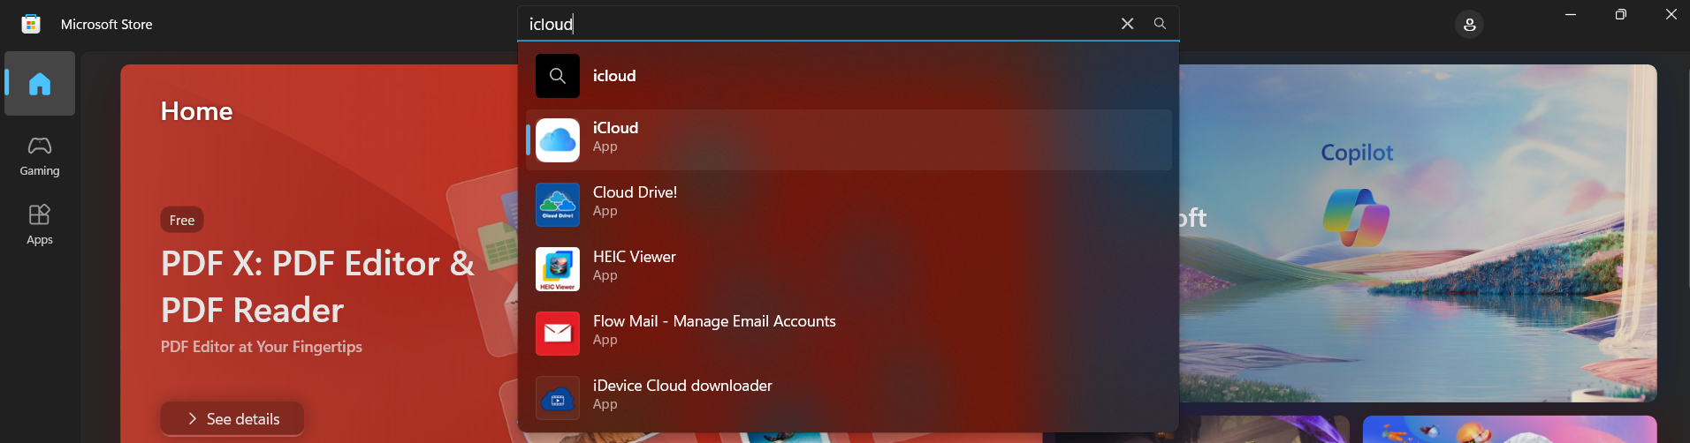Click the search magnifier button
The height and width of the screenshot is (443, 1690).
point(1160,24)
